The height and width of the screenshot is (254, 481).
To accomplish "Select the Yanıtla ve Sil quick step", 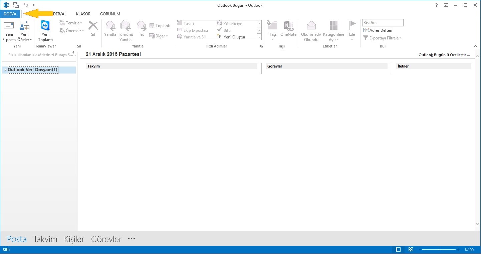I will (x=191, y=37).
